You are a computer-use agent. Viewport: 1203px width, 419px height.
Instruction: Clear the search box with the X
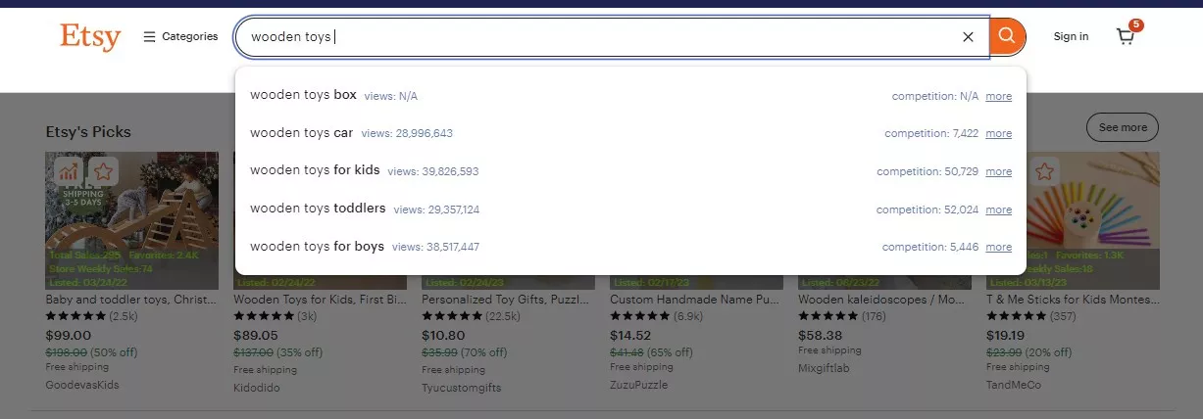coord(968,37)
